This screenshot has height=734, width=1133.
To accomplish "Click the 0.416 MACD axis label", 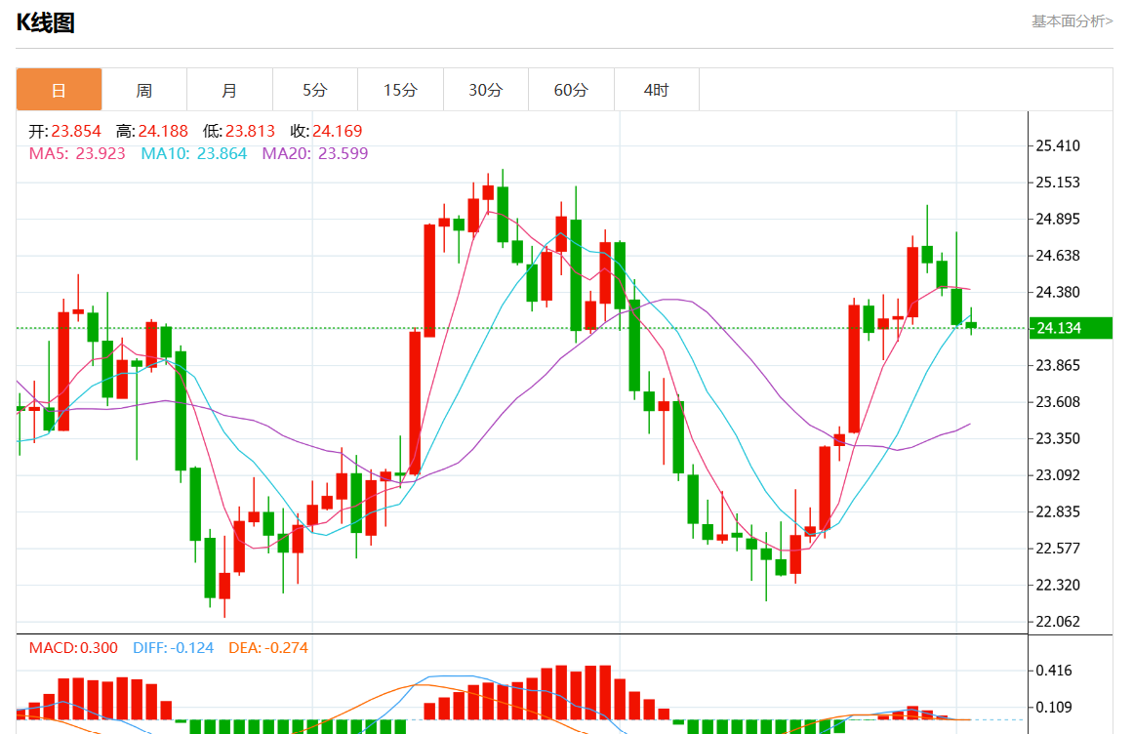I will [x=1054, y=671].
